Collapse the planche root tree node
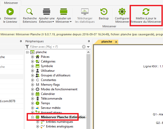Image resolution: width=163 pixels, height=129 pixels. pyautogui.click(x=28, y=52)
